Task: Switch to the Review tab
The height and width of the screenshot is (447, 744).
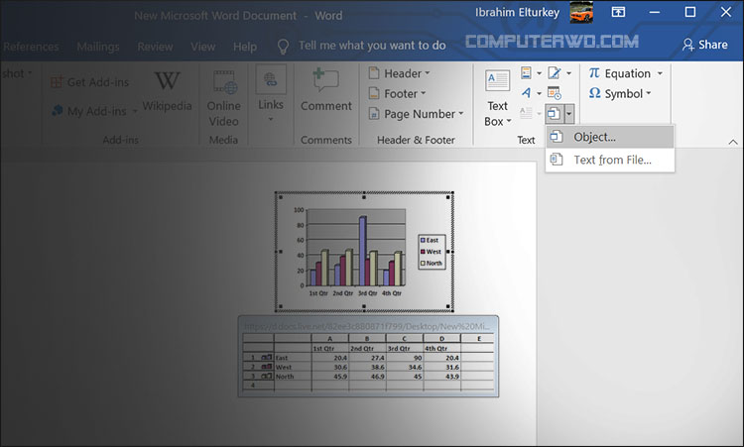Action: click(155, 47)
